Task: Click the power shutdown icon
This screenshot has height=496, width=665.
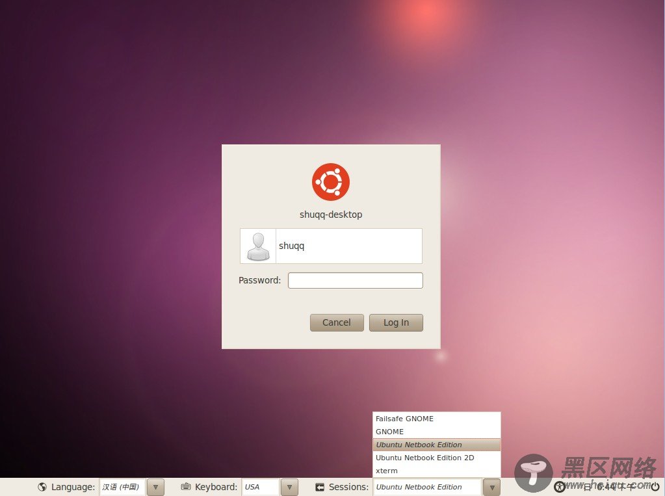Action: 655,487
